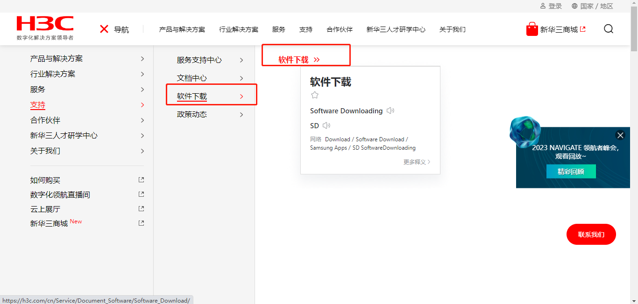Expand 支持 red chevron in sidebar
The width and height of the screenshot is (638, 304).
tap(142, 105)
